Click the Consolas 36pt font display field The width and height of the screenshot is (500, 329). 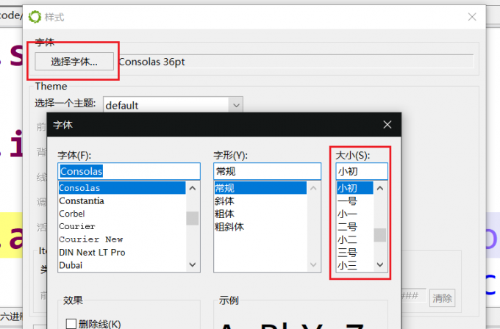(296, 62)
